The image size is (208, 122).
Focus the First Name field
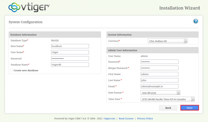pos(159,74)
